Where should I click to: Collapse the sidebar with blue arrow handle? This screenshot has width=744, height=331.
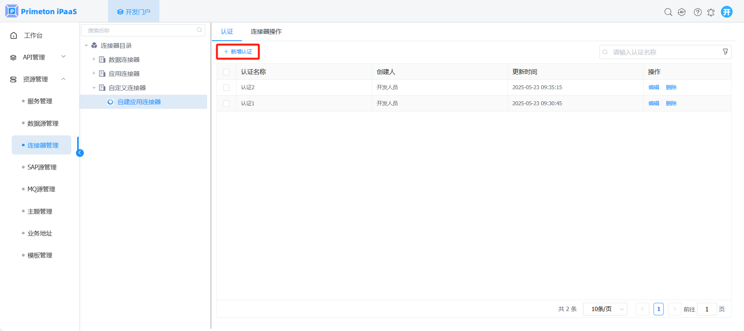pyautogui.click(x=80, y=153)
